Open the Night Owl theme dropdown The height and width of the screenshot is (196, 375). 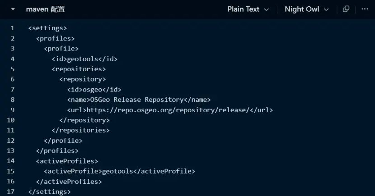pyautogui.click(x=306, y=9)
